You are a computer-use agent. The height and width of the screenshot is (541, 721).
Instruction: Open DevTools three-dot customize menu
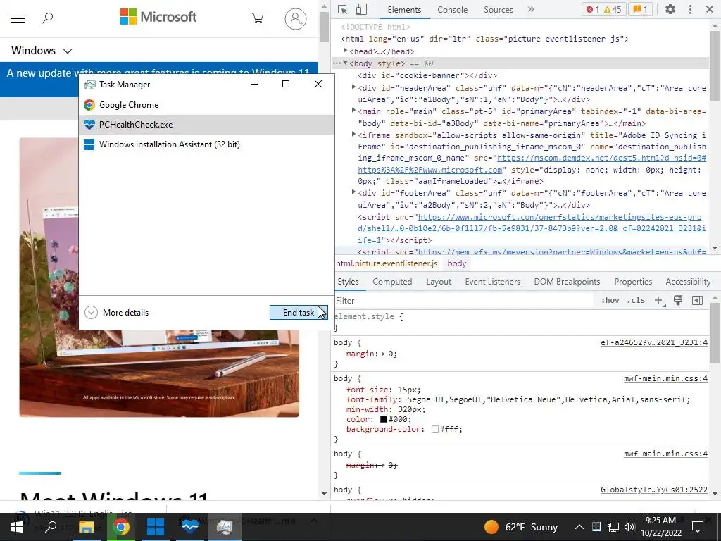[690, 9]
